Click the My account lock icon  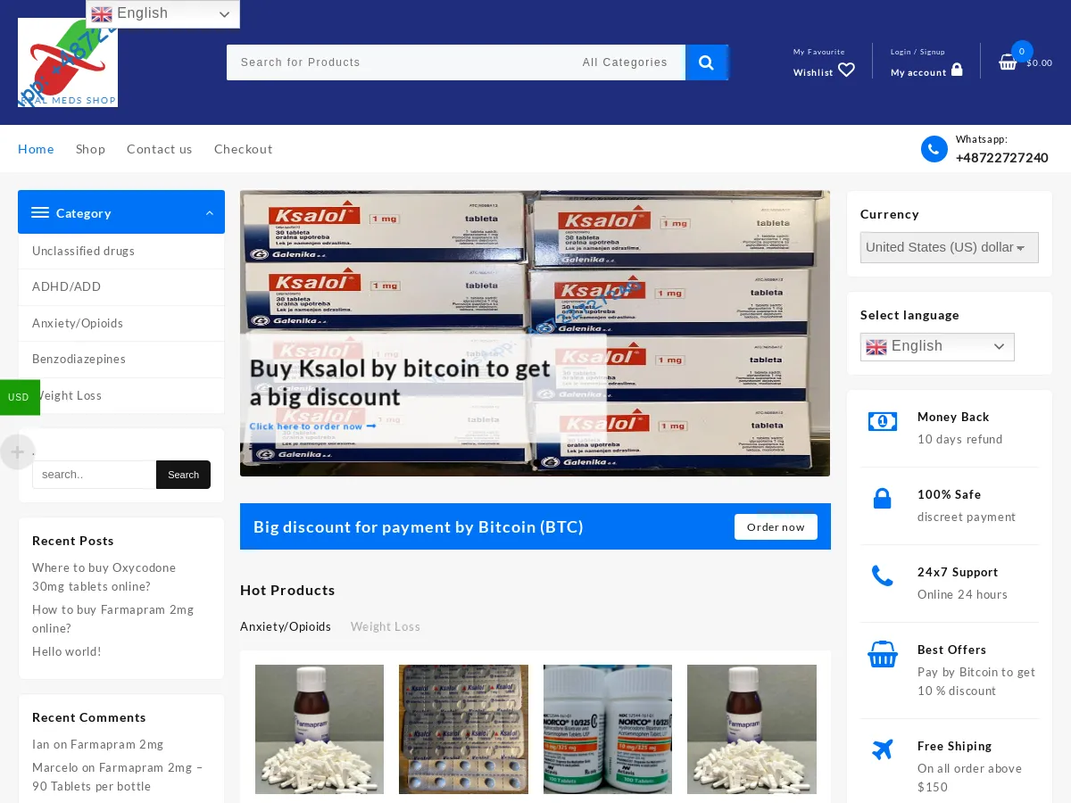[956, 70]
